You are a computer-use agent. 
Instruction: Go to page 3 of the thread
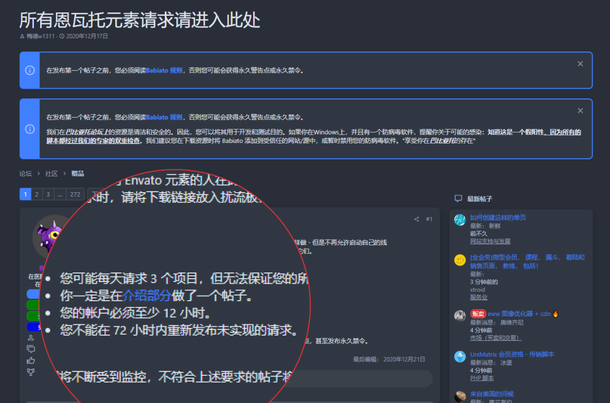pyautogui.click(x=48, y=194)
